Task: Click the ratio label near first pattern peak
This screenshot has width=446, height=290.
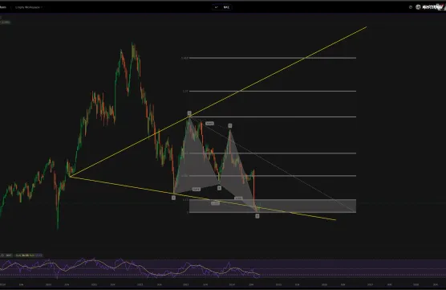Action: tap(209, 124)
